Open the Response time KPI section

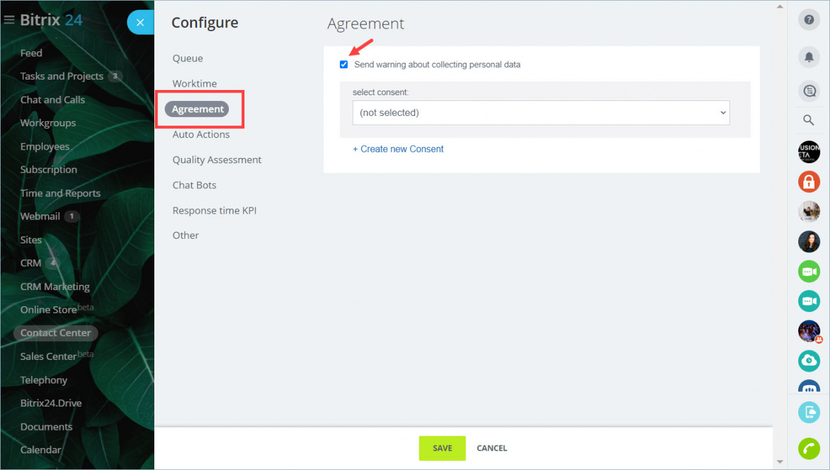tap(215, 210)
